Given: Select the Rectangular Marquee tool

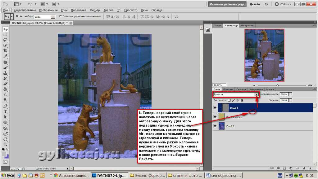Looking at the screenshot, I should (5, 35).
